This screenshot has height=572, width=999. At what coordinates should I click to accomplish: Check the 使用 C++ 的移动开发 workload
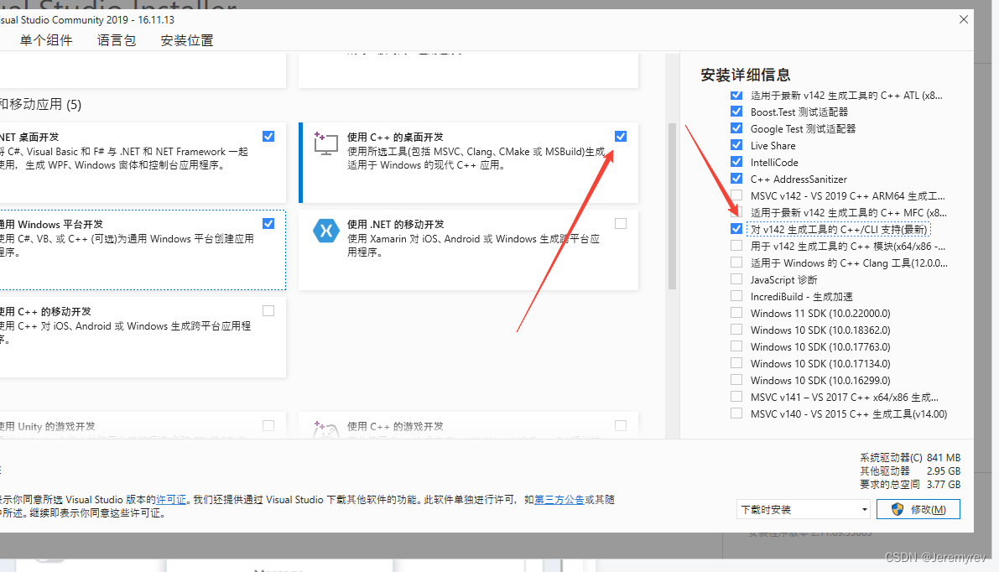tap(268, 311)
